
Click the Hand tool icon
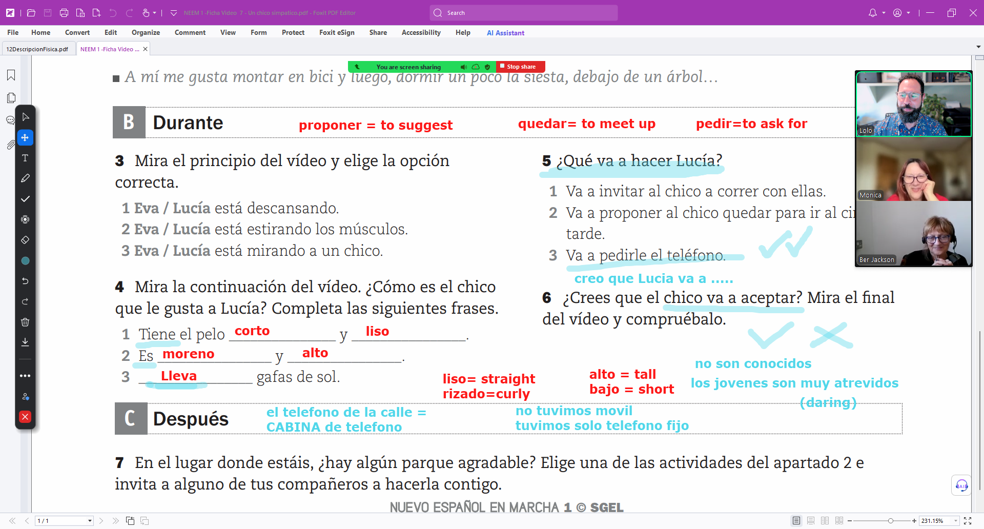click(x=146, y=13)
